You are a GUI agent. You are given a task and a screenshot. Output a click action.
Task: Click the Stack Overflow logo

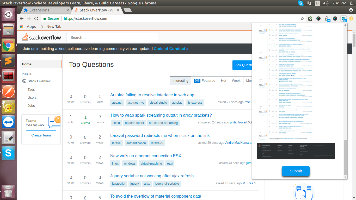[x=41, y=37]
